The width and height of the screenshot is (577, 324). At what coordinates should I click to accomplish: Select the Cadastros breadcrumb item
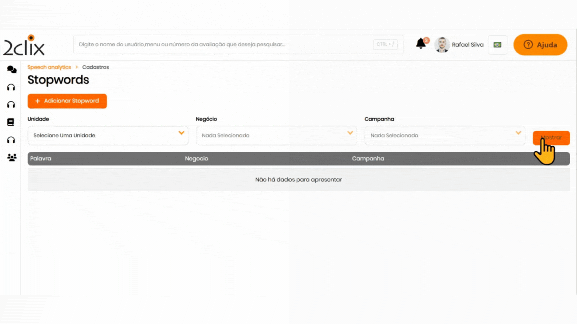tap(95, 67)
